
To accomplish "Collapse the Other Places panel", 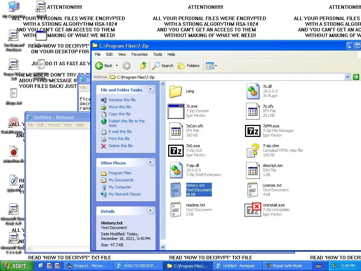I will pos(150,162).
